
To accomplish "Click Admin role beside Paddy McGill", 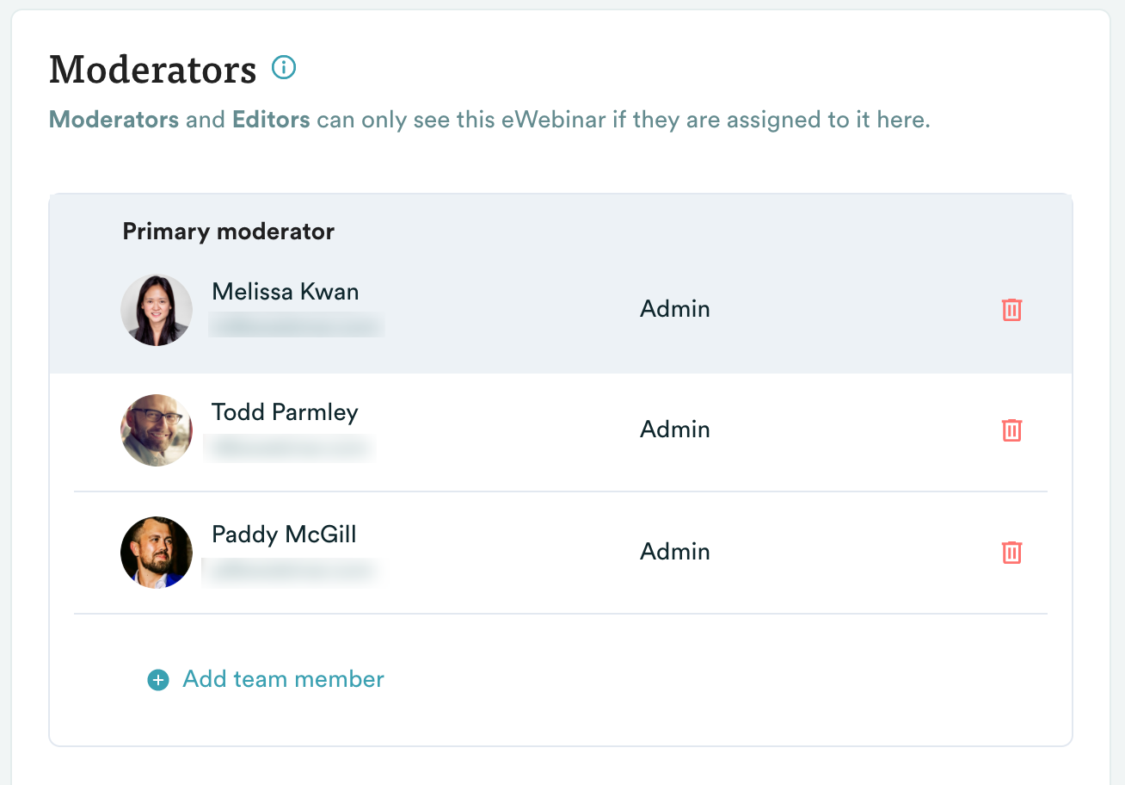I will pyautogui.click(x=675, y=552).
